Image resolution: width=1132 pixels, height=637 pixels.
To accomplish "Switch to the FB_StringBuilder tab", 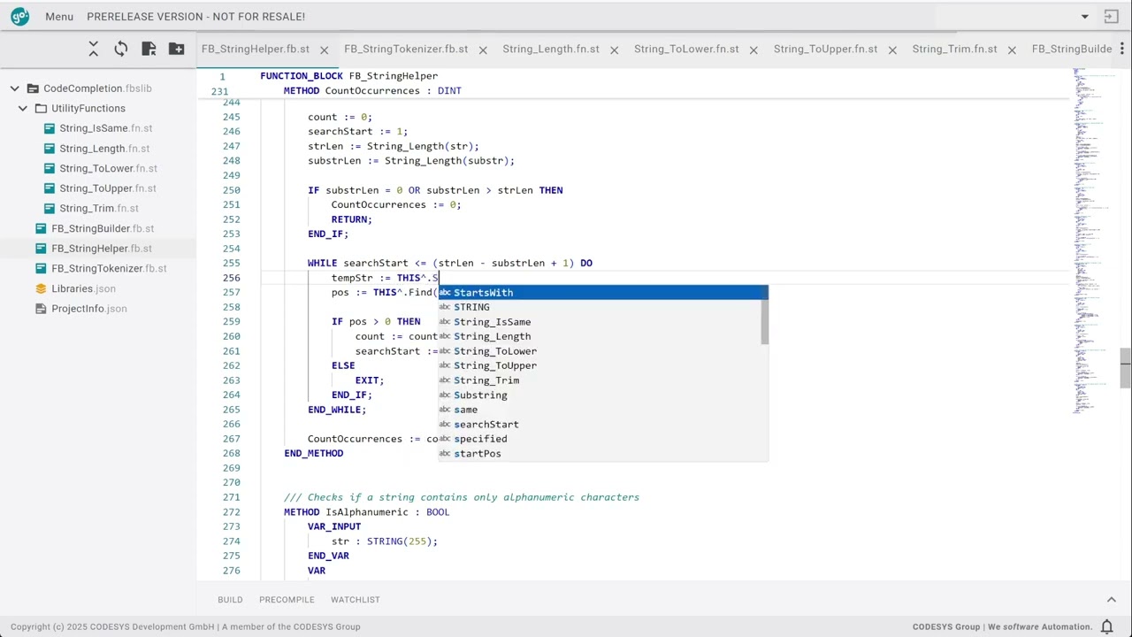I will [1072, 49].
